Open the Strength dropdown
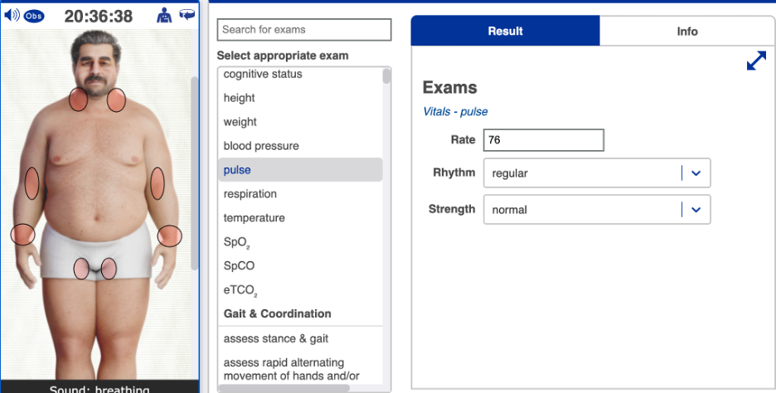776x393 pixels. pyautogui.click(x=696, y=210)
